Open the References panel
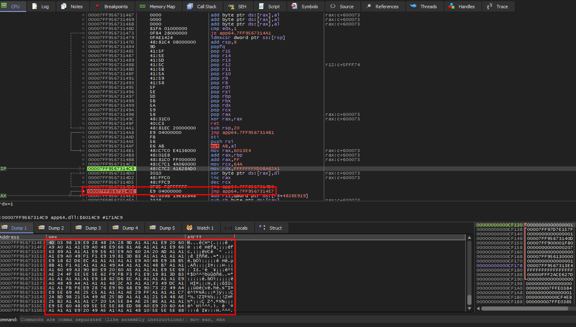576x327 pixels. [383, 6]
